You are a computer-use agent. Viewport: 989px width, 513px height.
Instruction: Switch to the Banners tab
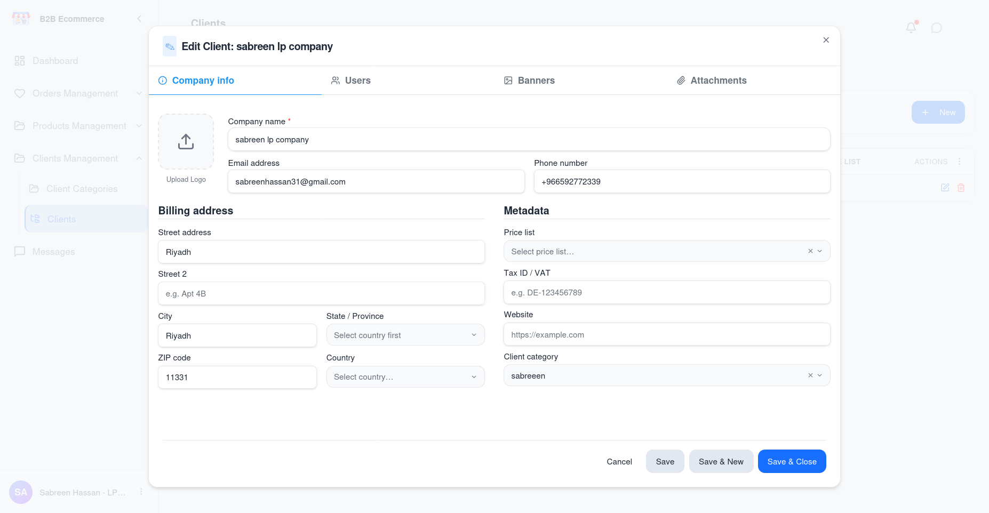pyautogui.click(x=581, y=81)
